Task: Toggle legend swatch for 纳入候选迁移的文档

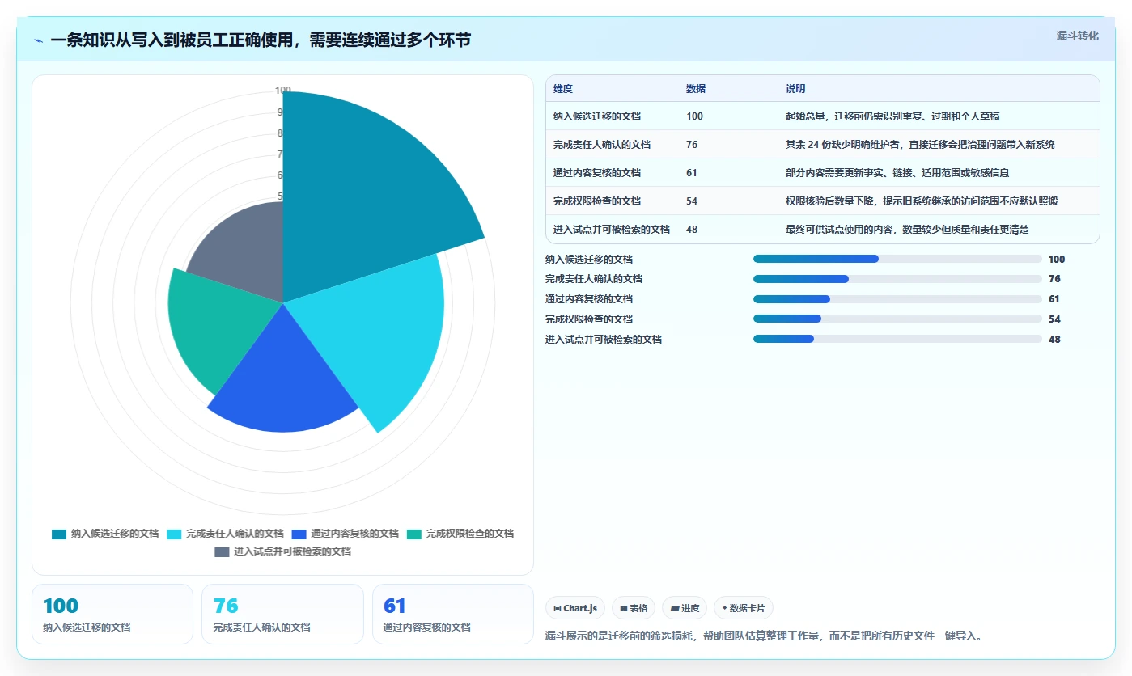Action: (59, 534)
